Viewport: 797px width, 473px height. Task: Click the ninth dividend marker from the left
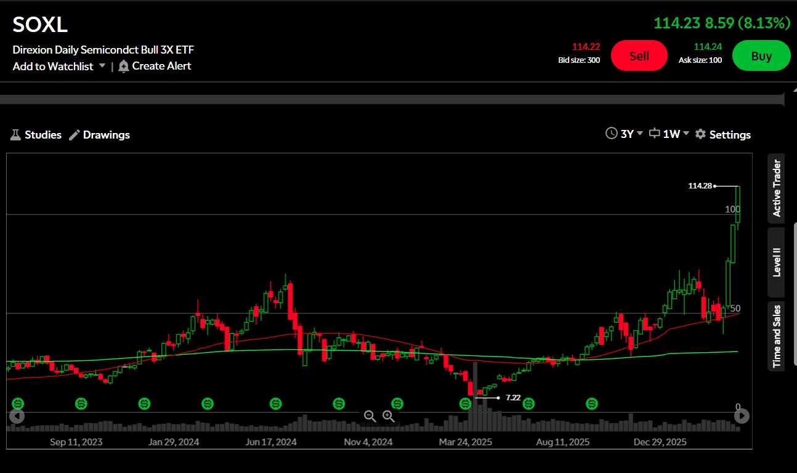click(x=528, y=403)
